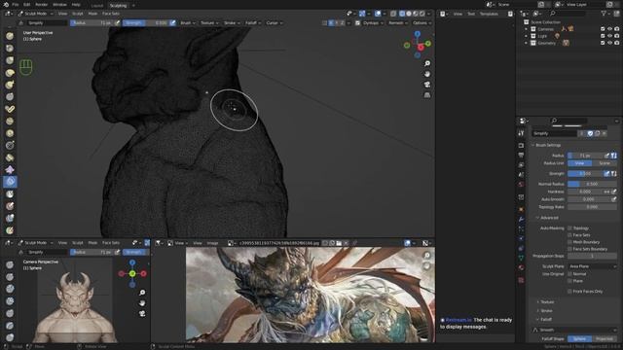Open the Options dropdown in the header
Viewport: 623px width, 350px height.
pyautogui.click(x=421, y=23)
